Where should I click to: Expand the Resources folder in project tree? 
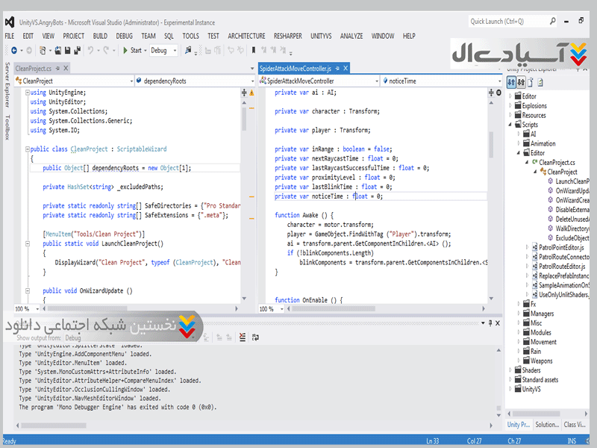[x=511, y=115]
